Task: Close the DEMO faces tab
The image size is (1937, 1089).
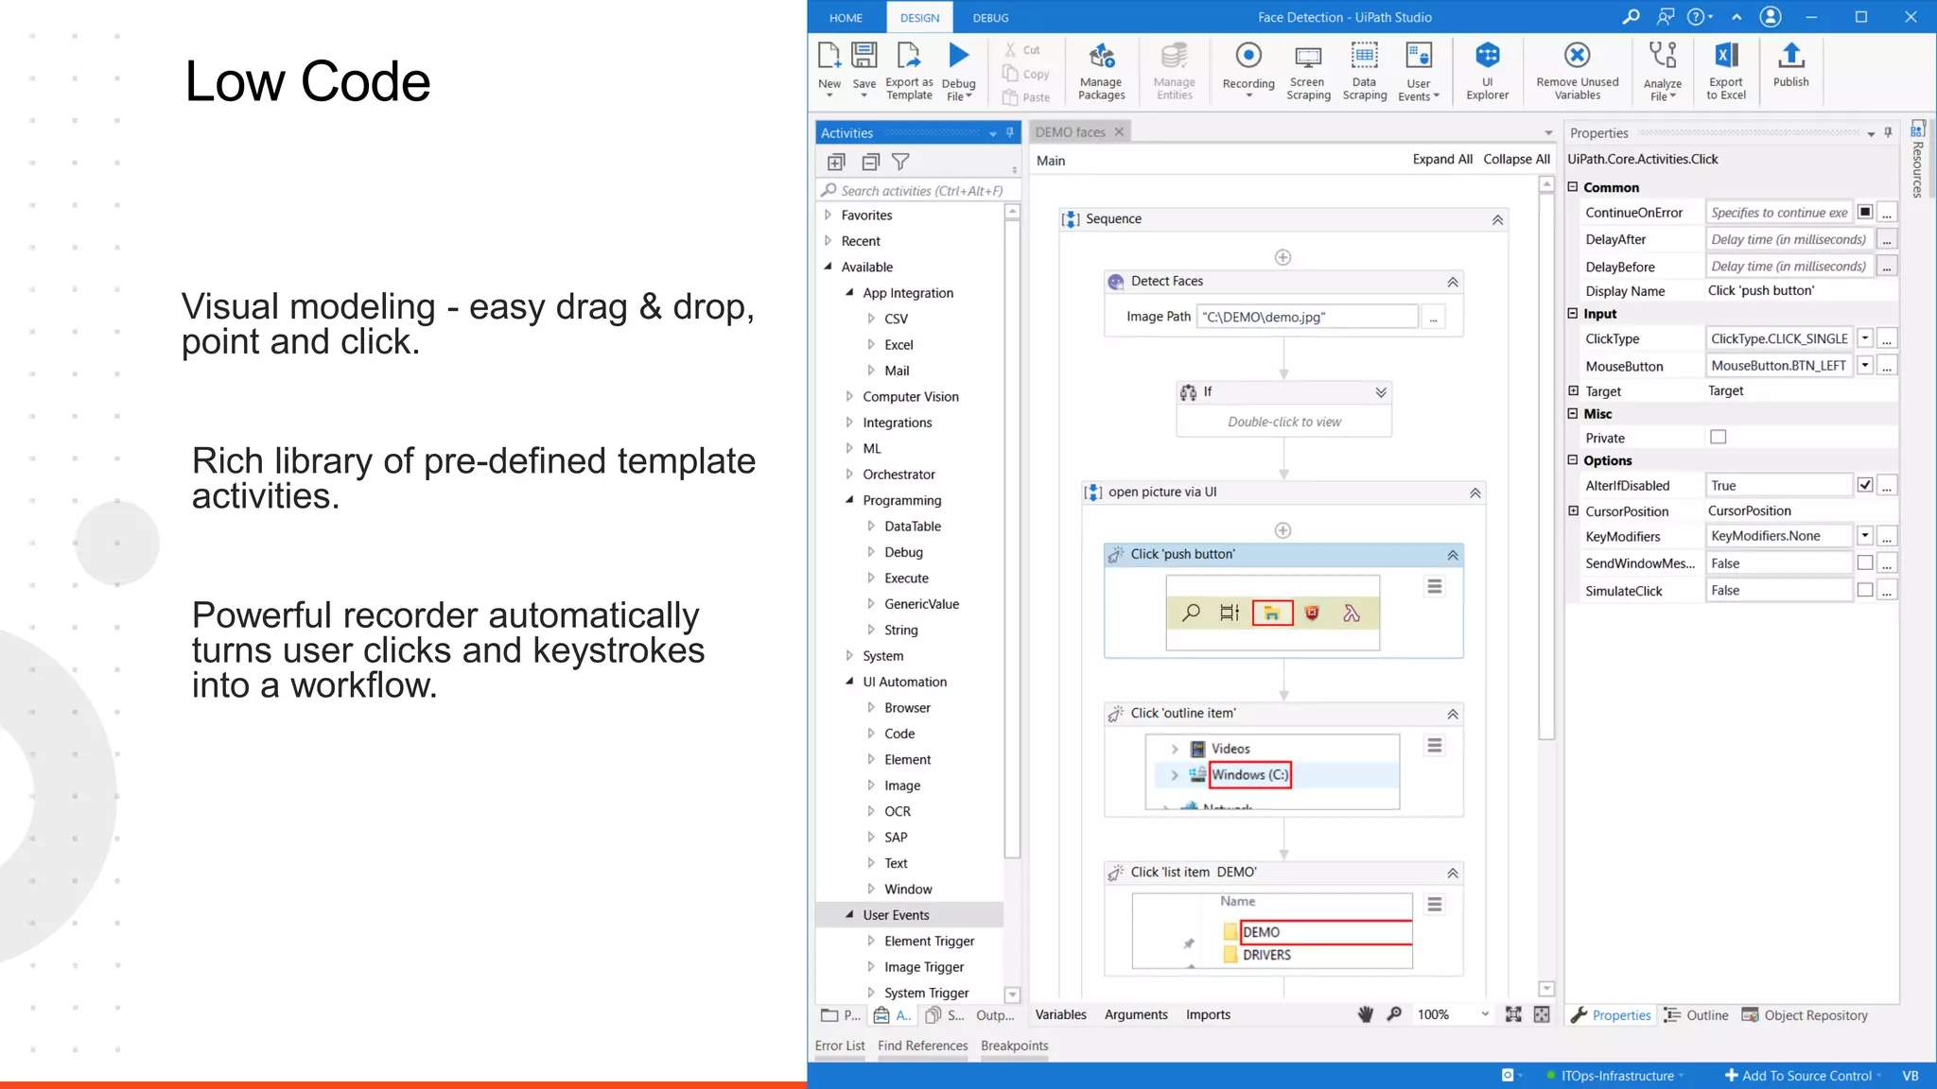Action: (x=1119, y=132)
